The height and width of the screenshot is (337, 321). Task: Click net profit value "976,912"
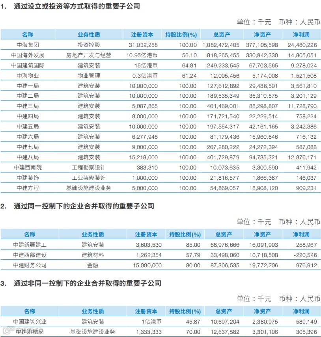pyautogui.click(x=306, y=265)
